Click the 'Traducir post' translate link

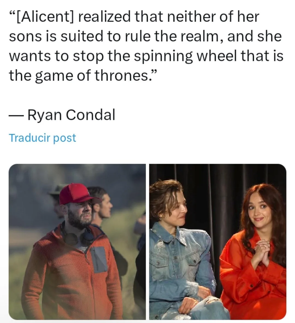42,138
